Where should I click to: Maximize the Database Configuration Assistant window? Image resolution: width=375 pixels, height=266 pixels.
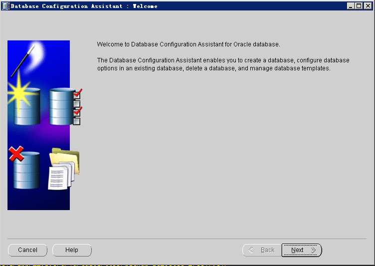[x=359, y=6]
